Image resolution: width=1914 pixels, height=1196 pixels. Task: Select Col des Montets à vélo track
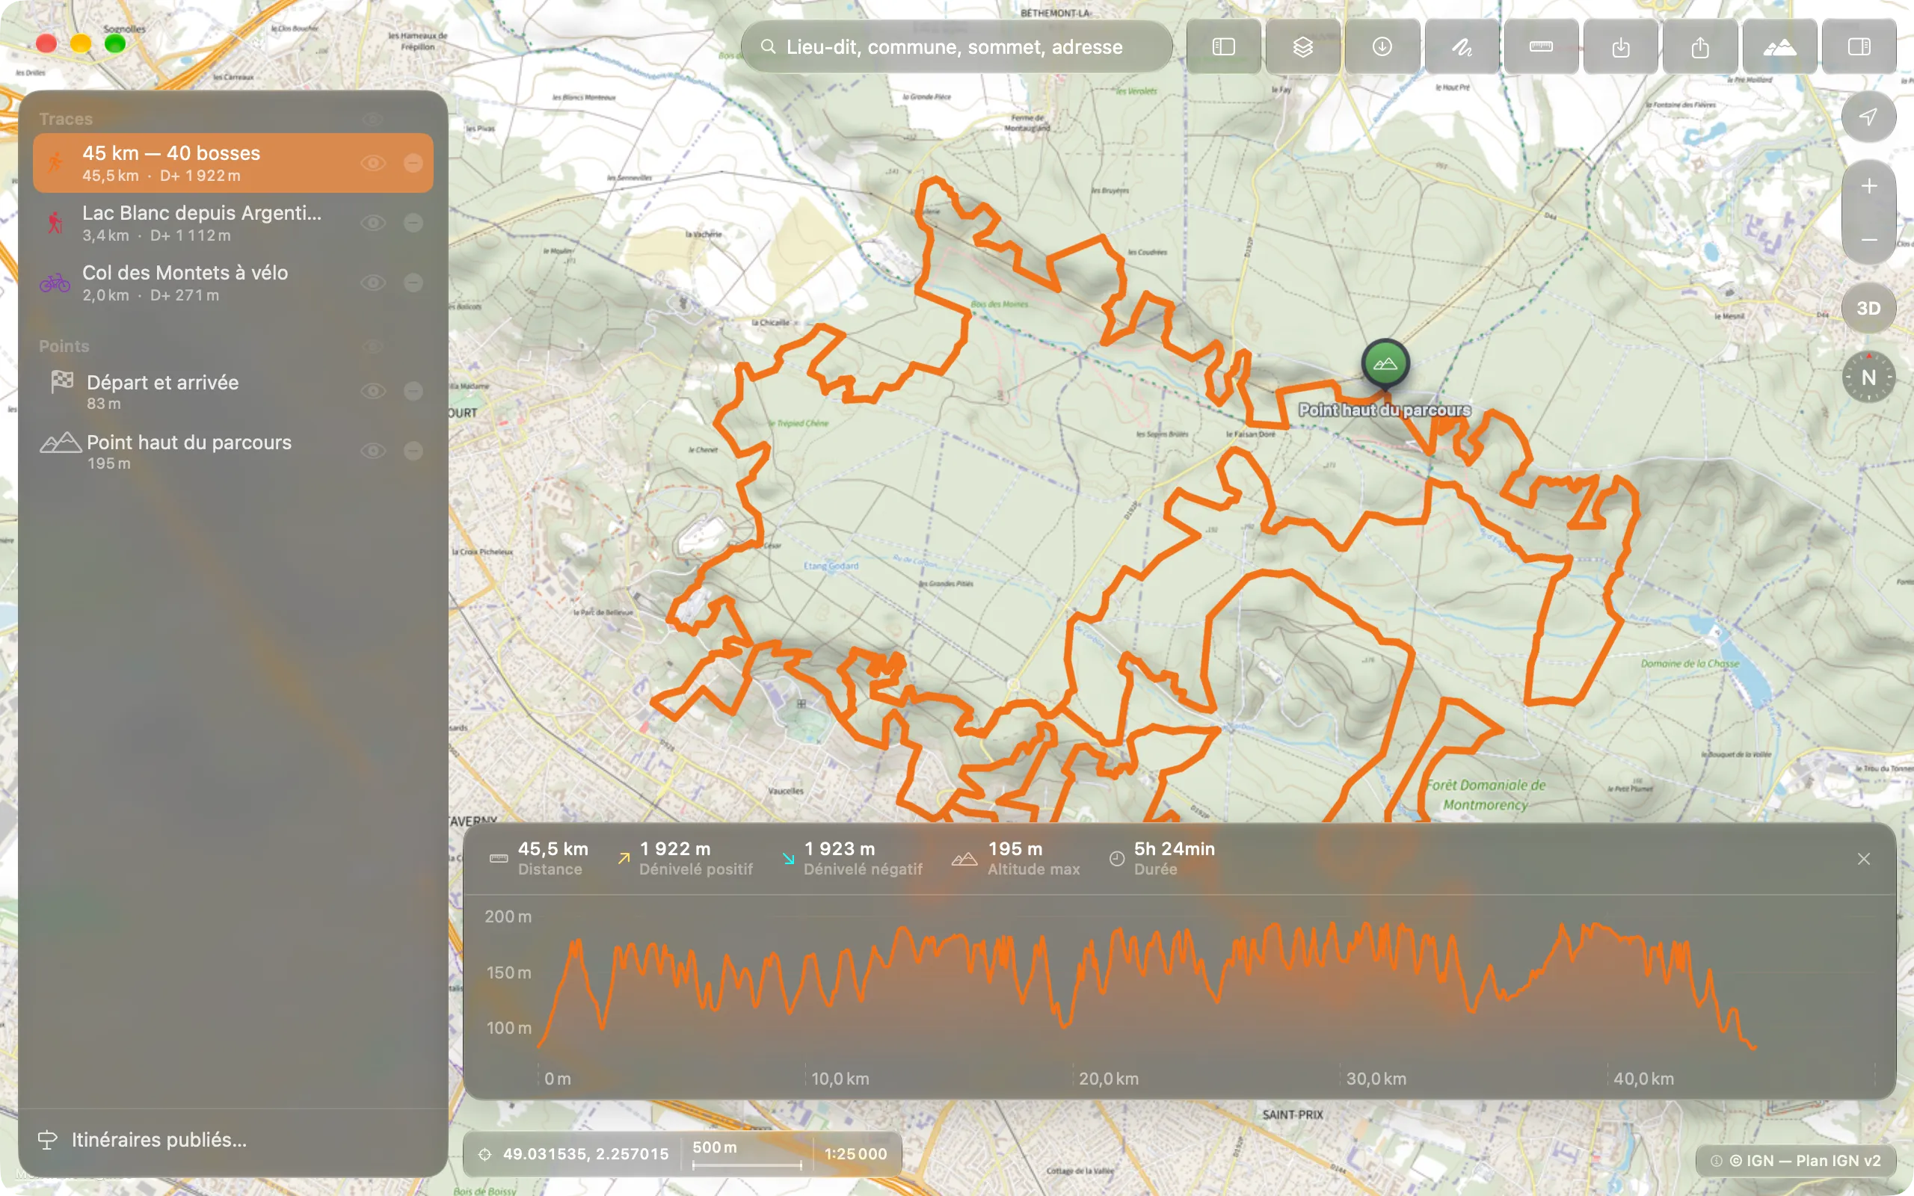(233, 283)
